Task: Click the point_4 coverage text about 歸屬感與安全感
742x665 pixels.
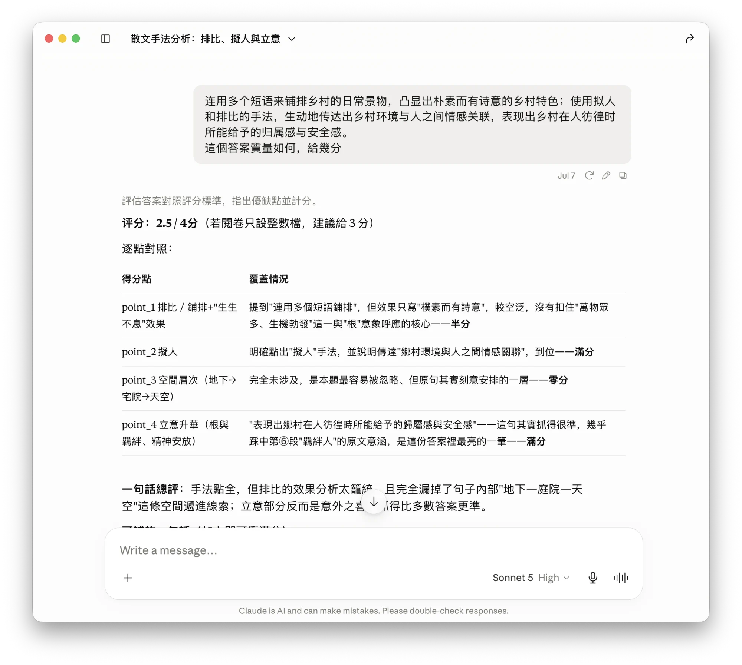Action: tap(428, 433)
